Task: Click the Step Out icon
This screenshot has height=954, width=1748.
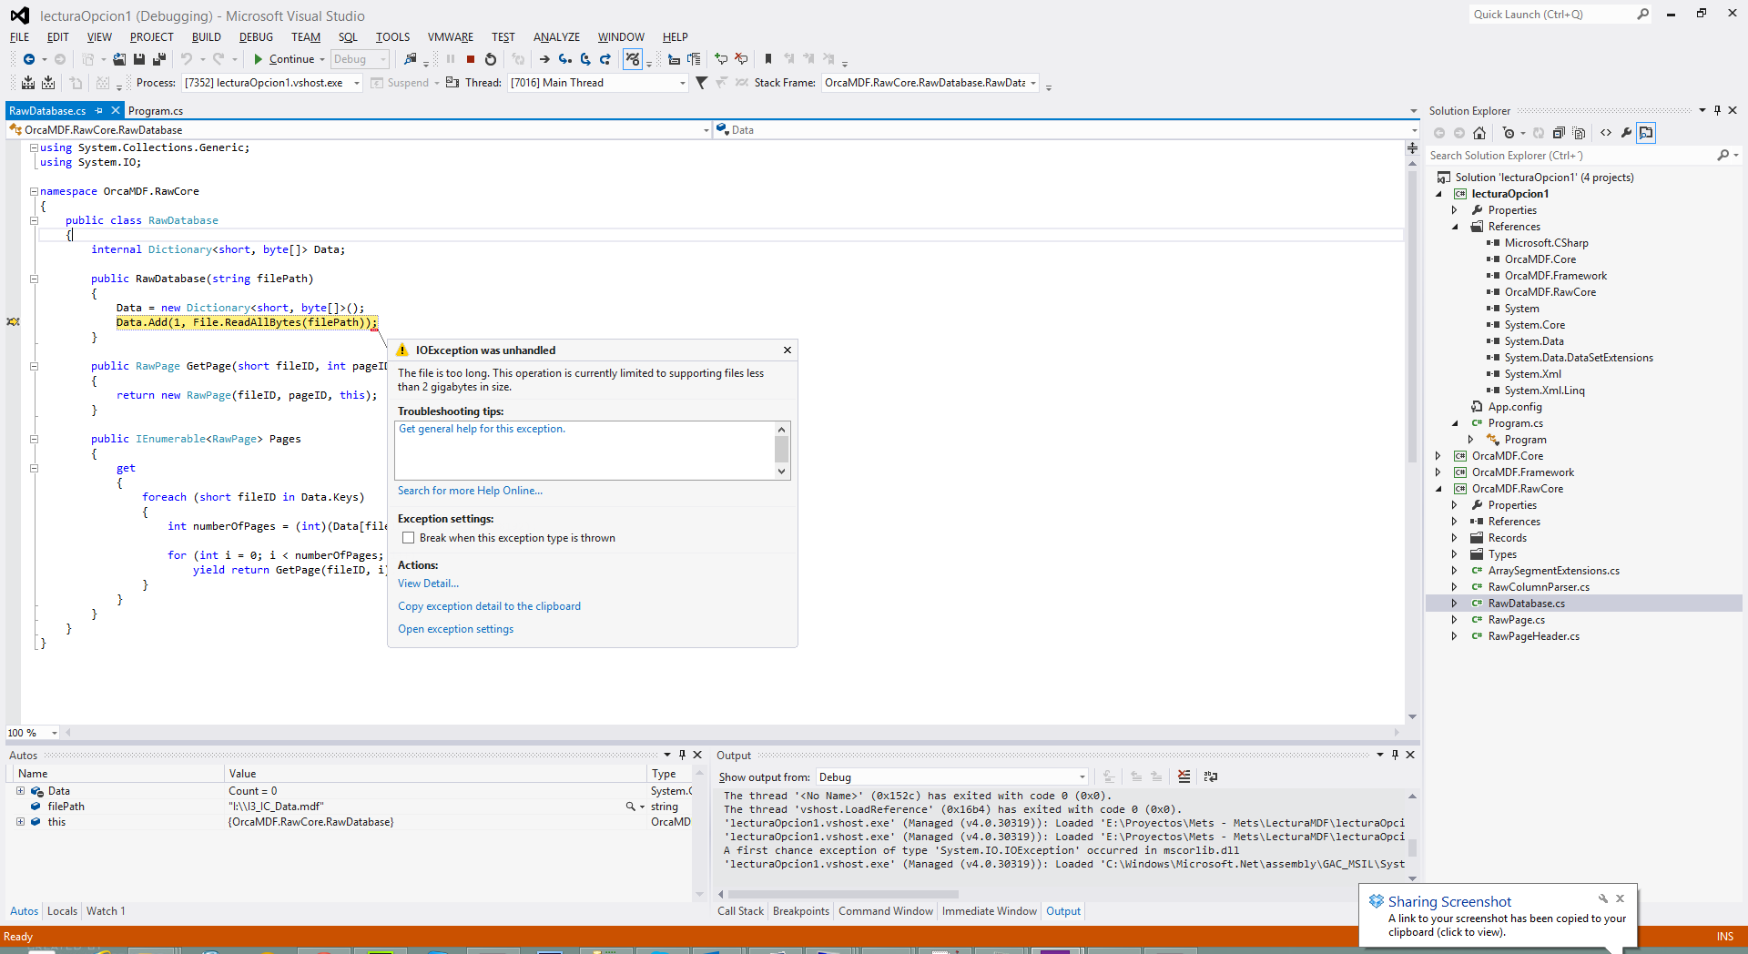Action: click(x=605, y=59)
